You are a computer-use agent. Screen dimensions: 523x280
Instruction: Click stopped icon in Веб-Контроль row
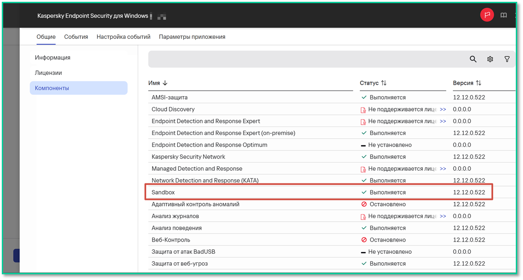point(364,240)
